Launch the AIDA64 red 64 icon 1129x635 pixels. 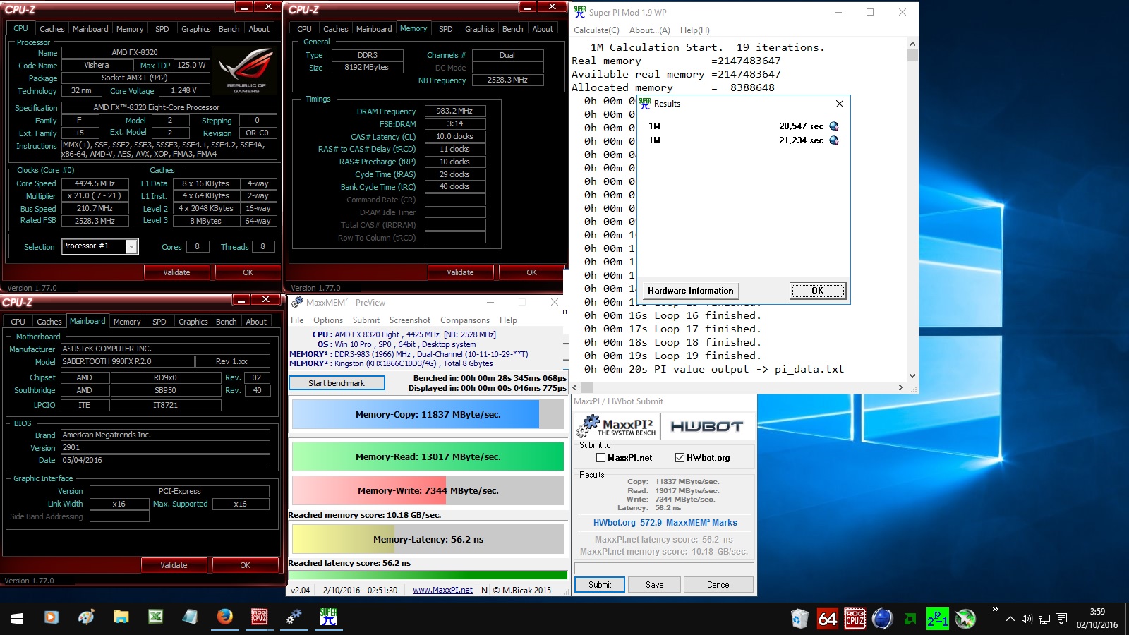click(827, 619)
